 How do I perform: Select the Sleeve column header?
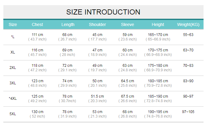[x=128, y=24]
